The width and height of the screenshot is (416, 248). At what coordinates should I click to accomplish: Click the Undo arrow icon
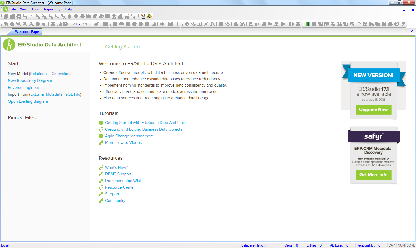[75, 24]
